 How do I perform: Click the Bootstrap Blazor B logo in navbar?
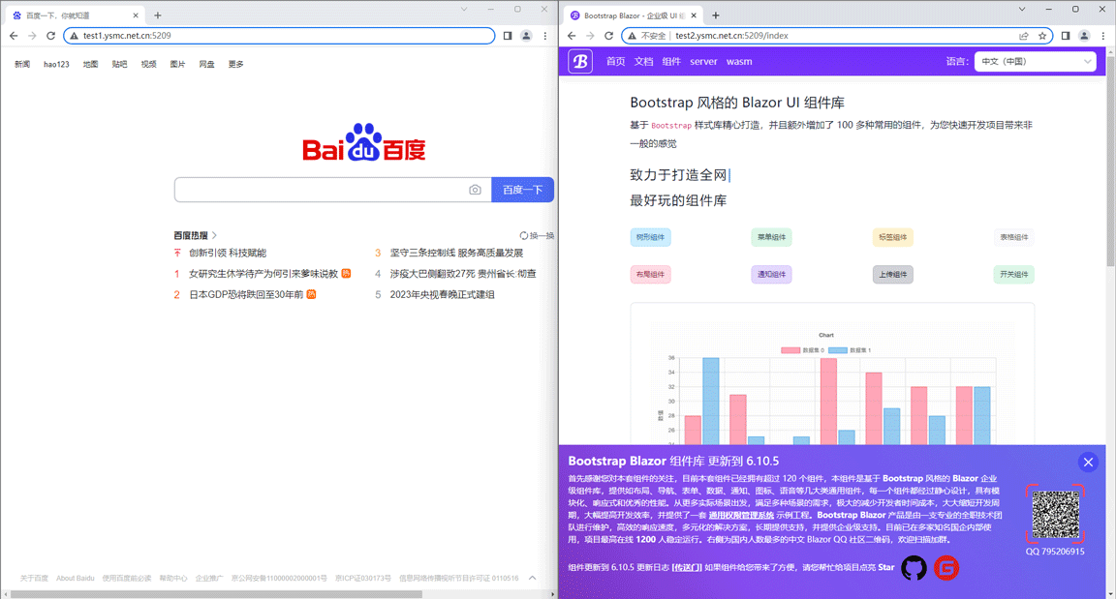point(580,62)
